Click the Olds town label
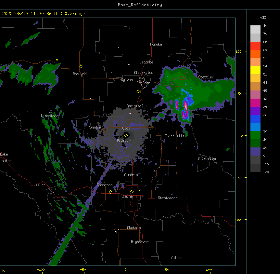The image size is (280, 274). (x=126, y=128)
